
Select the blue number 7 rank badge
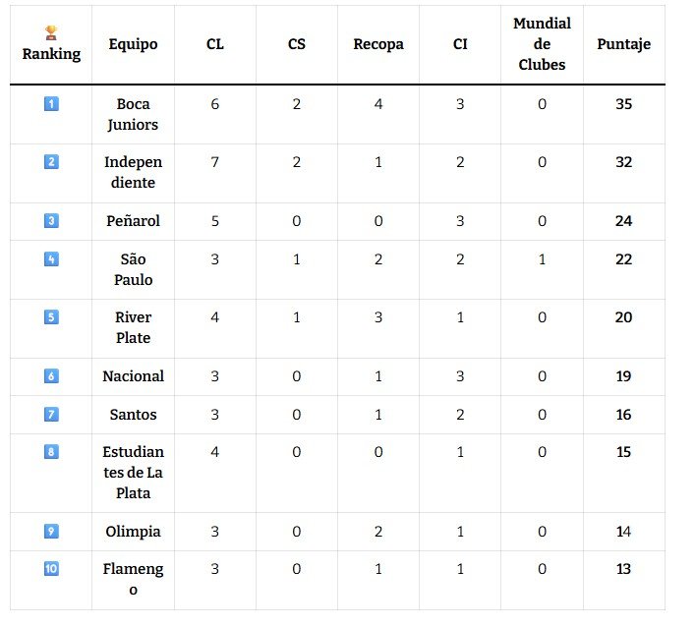pyautogui.click(x=51, y=415)
